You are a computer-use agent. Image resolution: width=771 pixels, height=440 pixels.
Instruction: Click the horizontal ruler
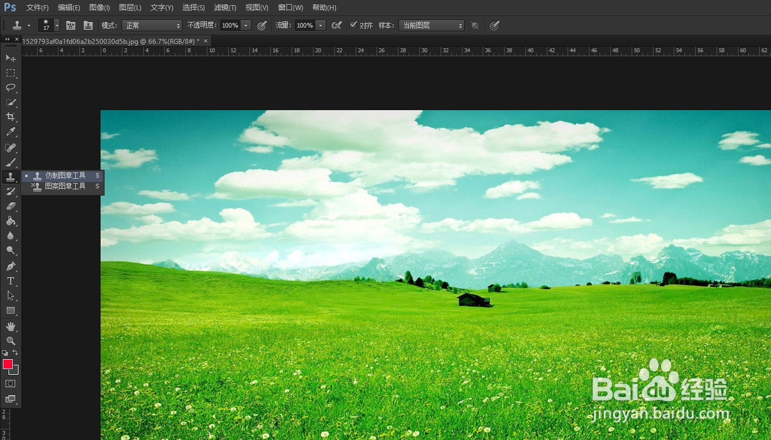click(396, 51)
